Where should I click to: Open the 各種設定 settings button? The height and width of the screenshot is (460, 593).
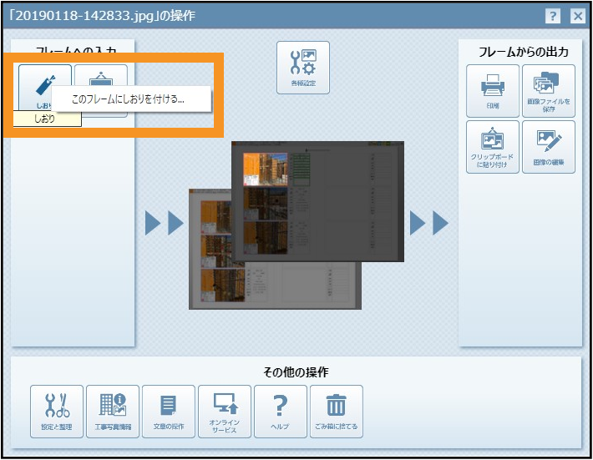[303, 68]
